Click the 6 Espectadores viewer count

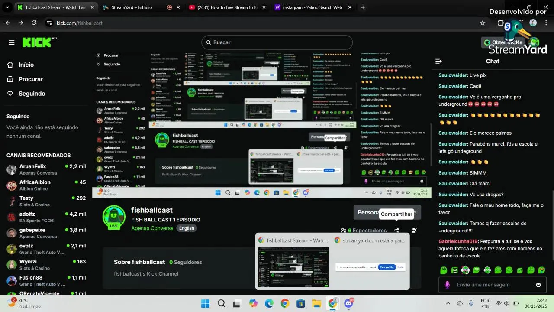(x=367, y=231)
